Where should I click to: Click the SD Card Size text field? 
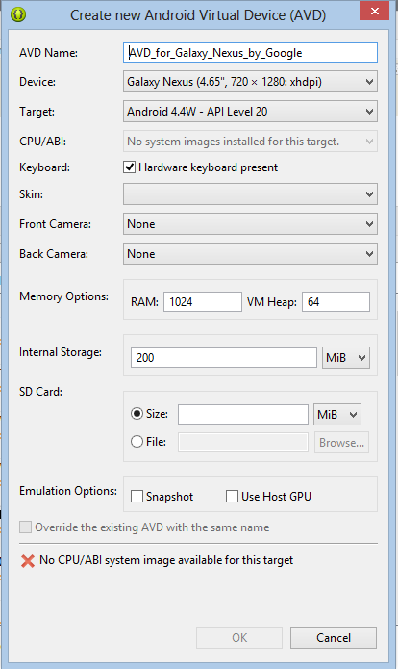[x=243, y=414]
